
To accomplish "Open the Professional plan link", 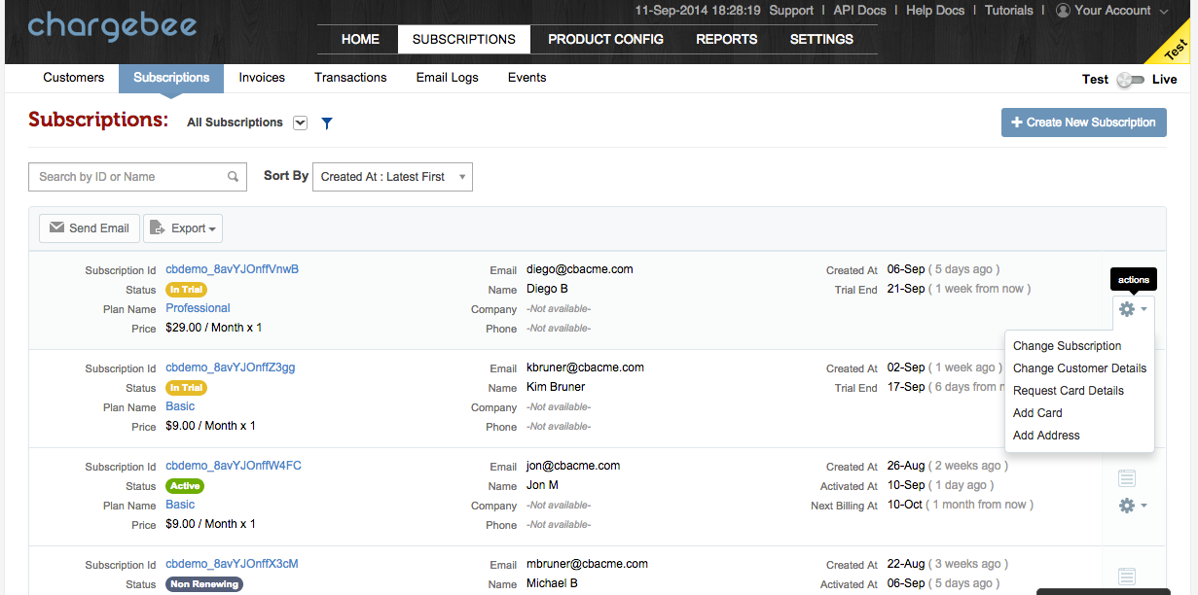I will (x=198, y=308).
